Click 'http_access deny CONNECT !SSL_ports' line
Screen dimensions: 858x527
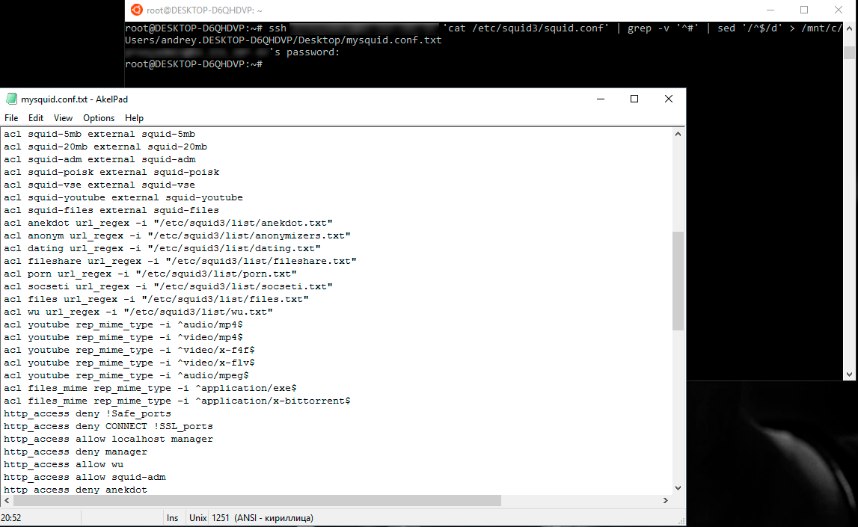[x=108, y=426]
